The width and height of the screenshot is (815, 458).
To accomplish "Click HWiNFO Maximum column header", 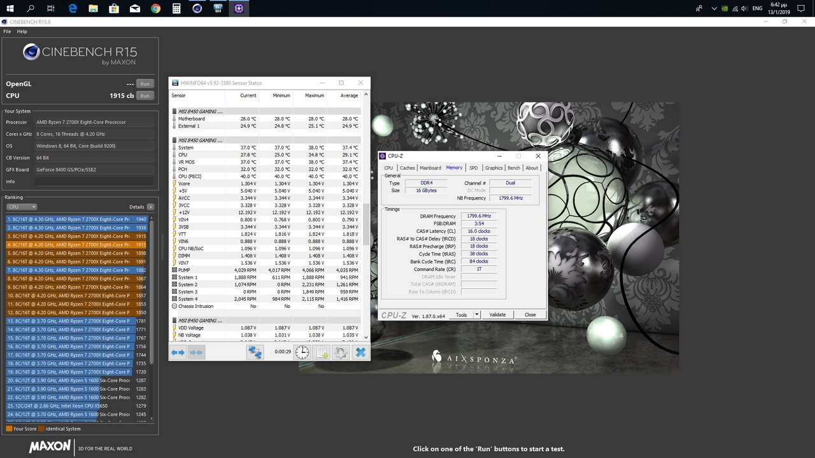I will coord(309,95).
